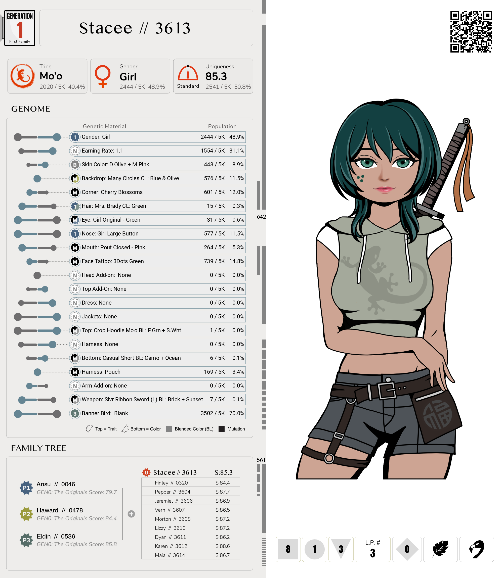Click the Backdrop row M mutation badge
The height and width of the screenshot is (578, 503).
click(x=75, y=178)
